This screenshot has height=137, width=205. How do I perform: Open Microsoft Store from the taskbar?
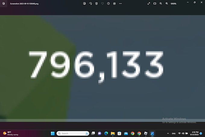119,133
